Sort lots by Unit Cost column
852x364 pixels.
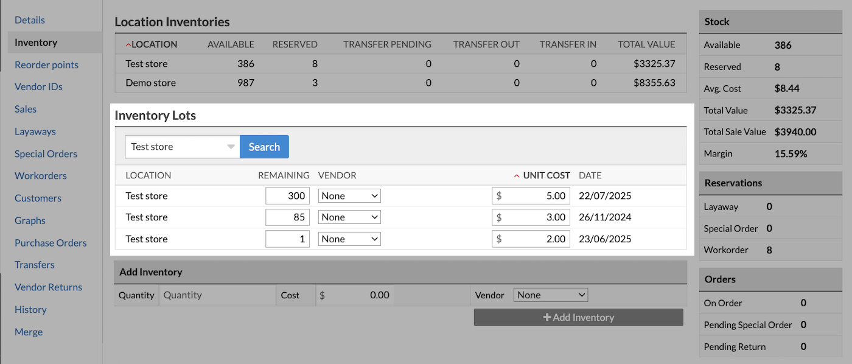click(546, 175)
